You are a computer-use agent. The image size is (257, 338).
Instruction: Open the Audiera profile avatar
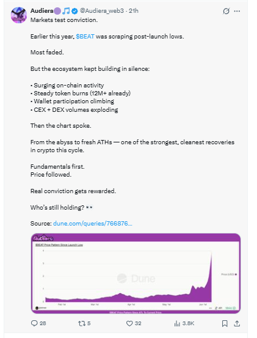[19, 15]
